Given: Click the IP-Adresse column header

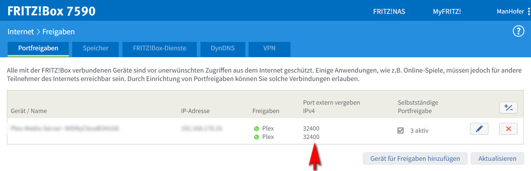Looking at the screenshot, I should tap(195, 111).
